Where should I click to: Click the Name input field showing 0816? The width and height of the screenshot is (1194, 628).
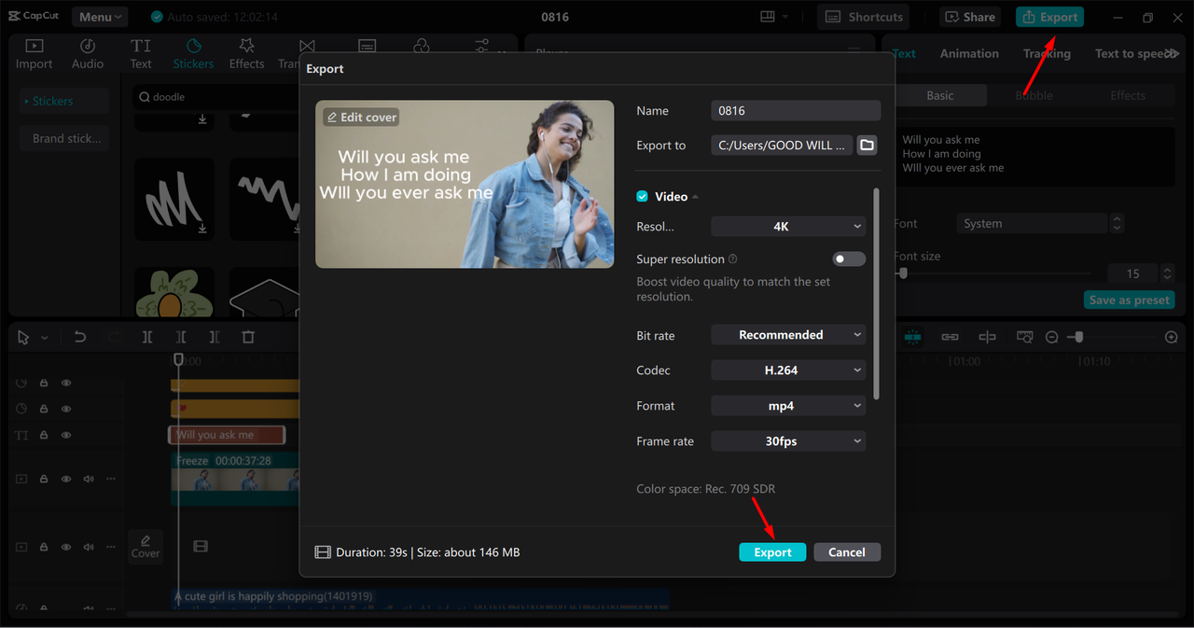796,111
